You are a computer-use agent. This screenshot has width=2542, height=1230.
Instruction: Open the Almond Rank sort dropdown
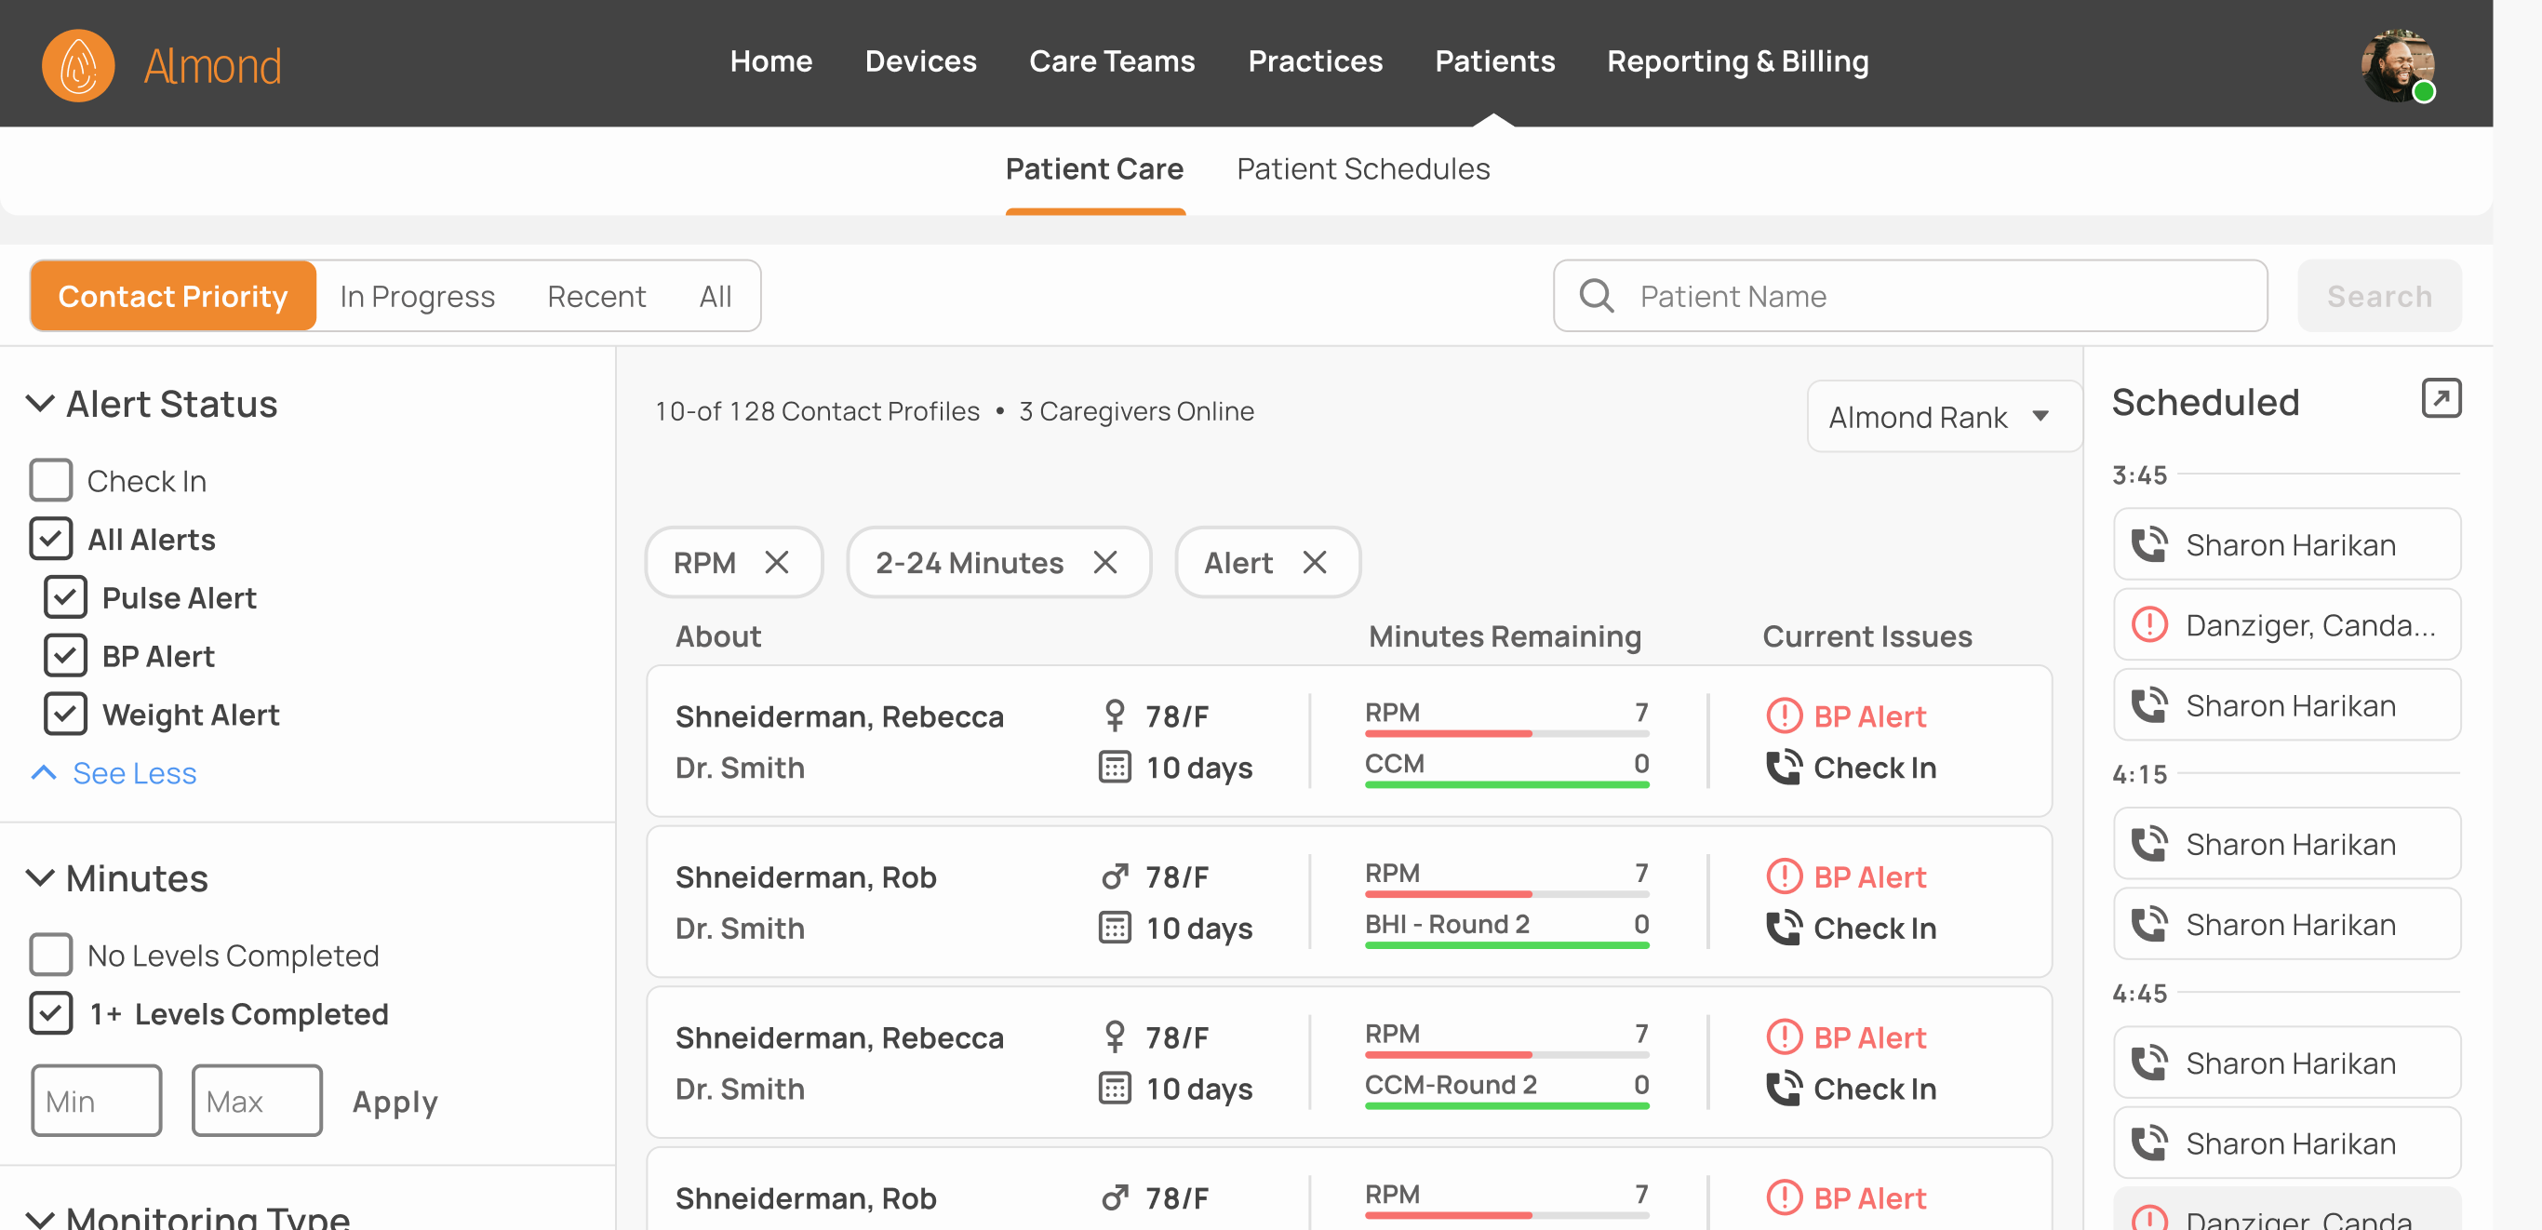click(x=1941, y=416)
